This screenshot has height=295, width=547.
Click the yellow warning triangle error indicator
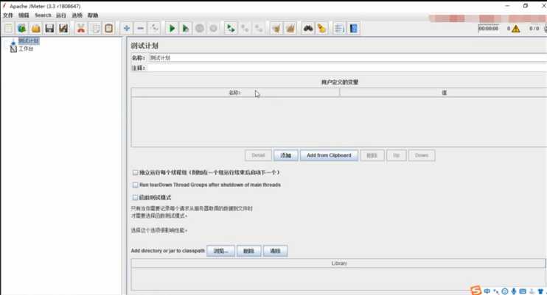click(515, 29)
